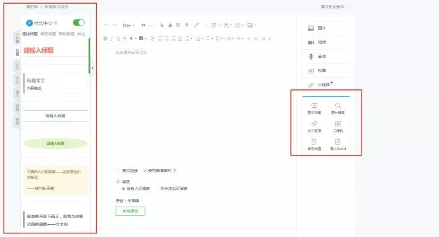439x237 pixels.
Task: Insert the green oval 请输入标题 style
Action: 55,143
